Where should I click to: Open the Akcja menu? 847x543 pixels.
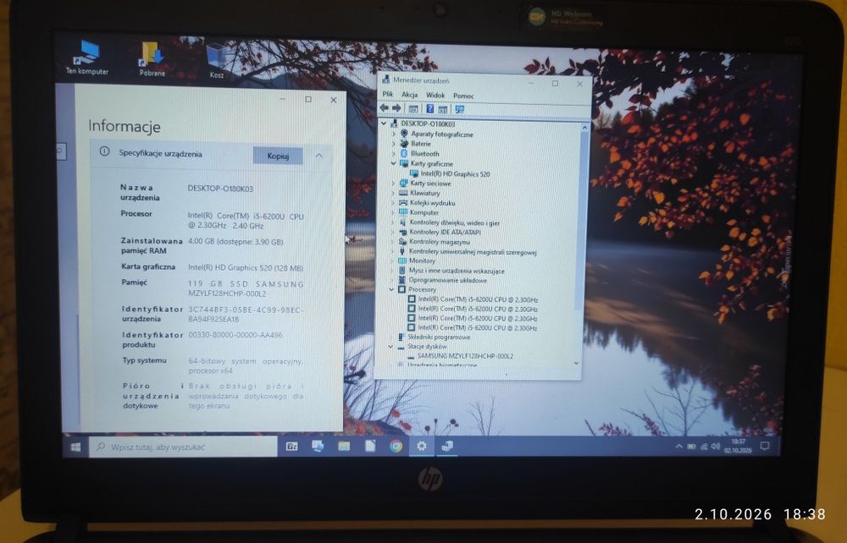point(409,95)
